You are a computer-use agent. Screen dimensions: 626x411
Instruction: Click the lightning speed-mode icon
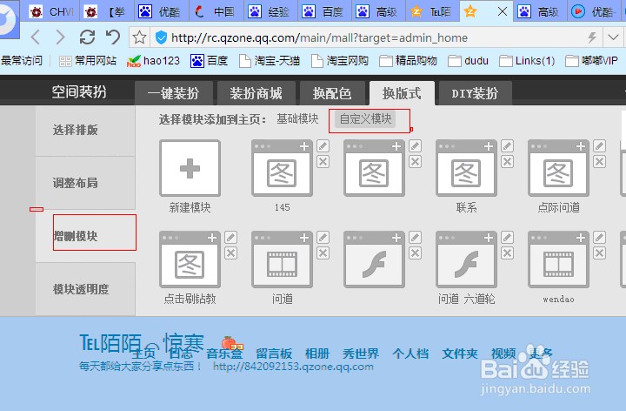[592, 37]
